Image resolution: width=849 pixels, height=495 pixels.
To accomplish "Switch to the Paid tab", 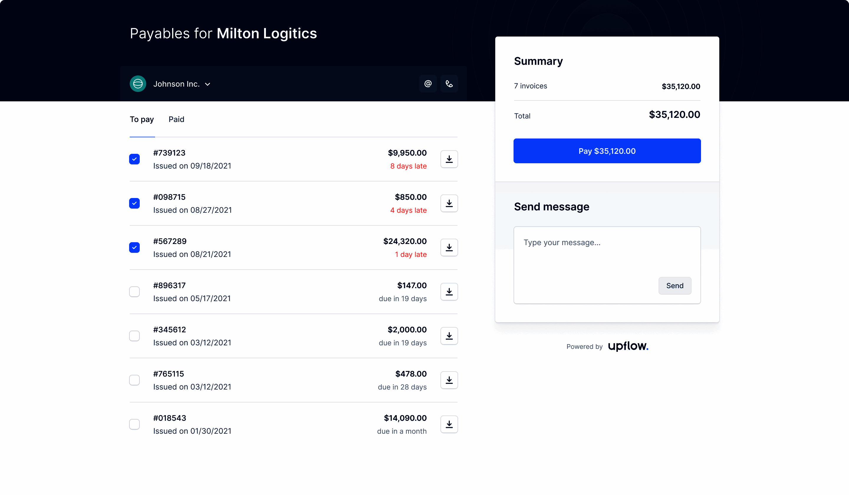I will pos(176,120).
